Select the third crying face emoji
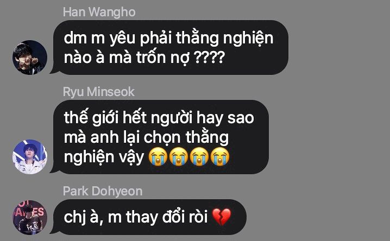The image size is (390, 241). click(199, 156)
